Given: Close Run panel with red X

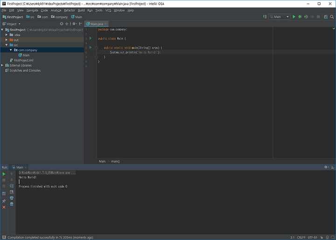Looking at the screenshot, I should tap(4, 207).
